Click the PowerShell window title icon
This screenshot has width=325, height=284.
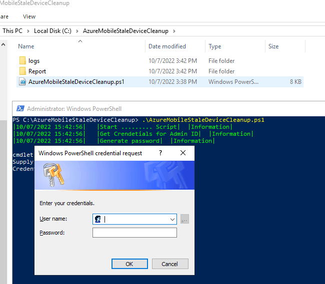tap(20, 108)
